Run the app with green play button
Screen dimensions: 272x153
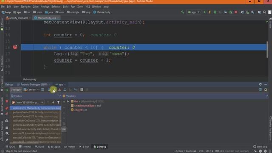pos(204,12)
